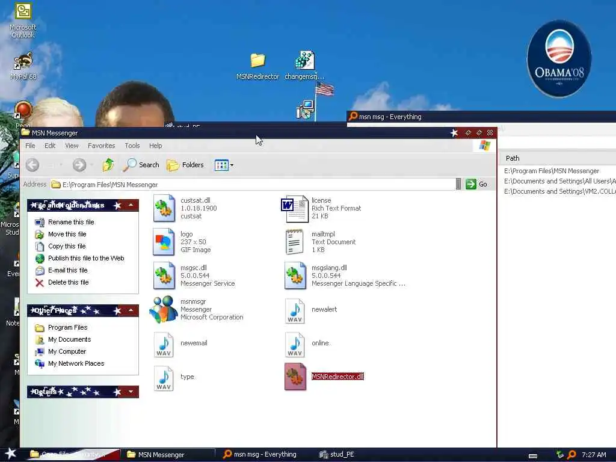The image size is (616, 462).
Task: Go up one folder level
Action: tap(108, 165)
